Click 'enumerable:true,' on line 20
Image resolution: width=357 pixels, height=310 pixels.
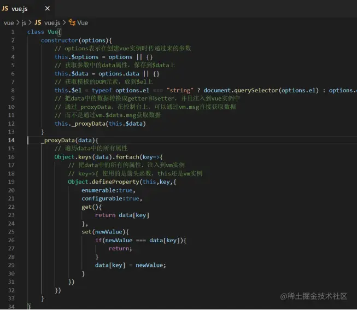[x=109, y=190]
